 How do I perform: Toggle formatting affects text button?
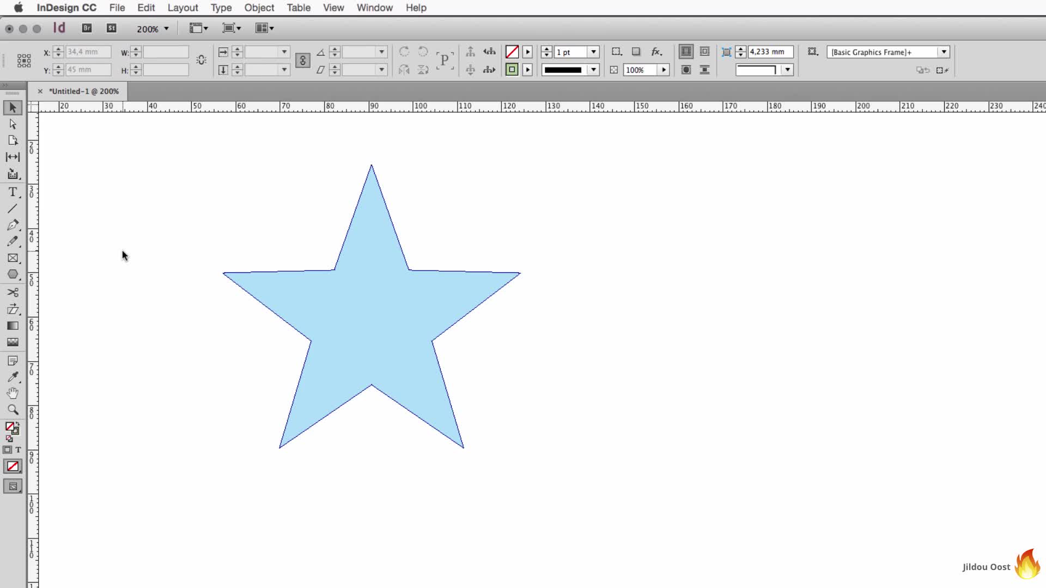coord(18,450)
